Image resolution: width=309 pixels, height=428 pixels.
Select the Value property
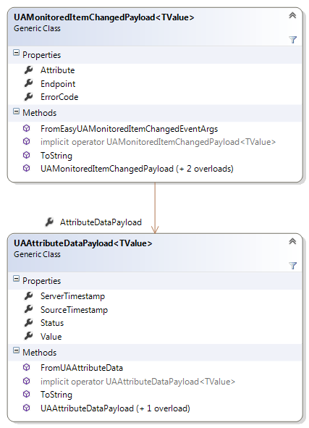click(x=51, y=337)
